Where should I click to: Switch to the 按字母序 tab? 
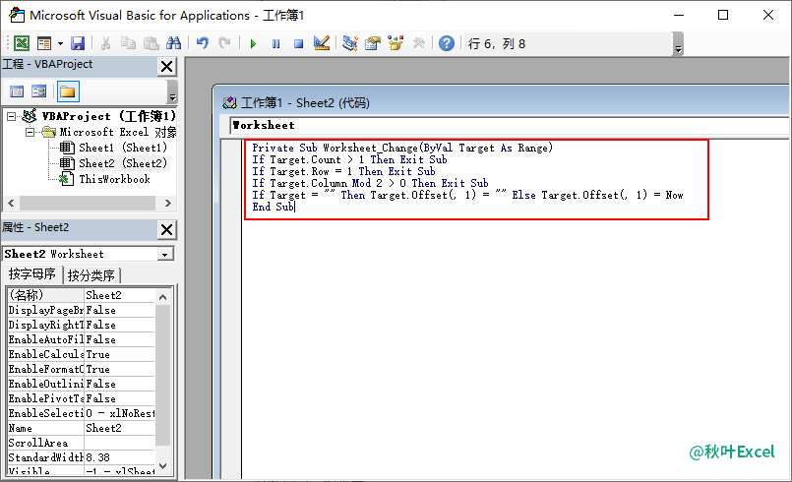32,274
